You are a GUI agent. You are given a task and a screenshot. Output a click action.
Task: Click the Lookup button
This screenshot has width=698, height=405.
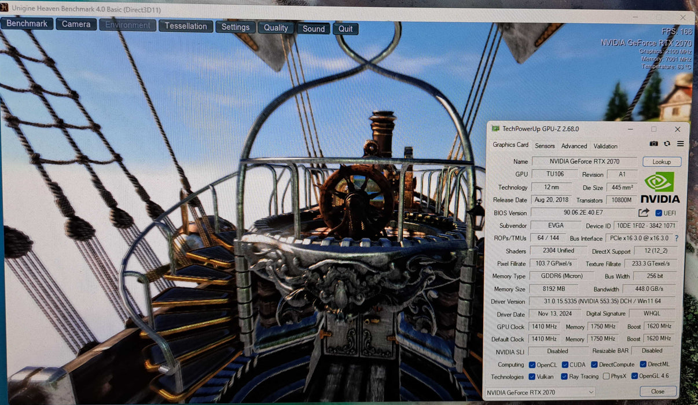(x=662, y=161)
